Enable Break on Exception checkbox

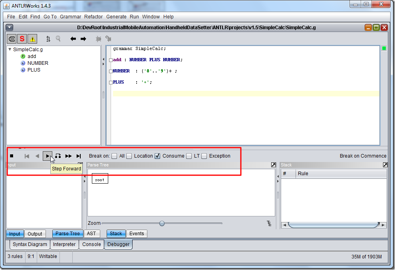click(x=204, y=156)
